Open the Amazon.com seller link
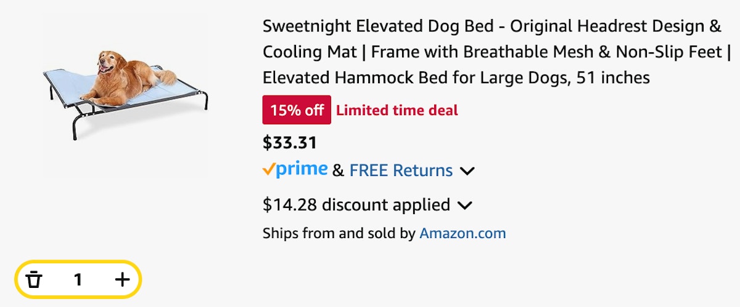This screenshot has width=740, height=307. (x=462, y=234)
